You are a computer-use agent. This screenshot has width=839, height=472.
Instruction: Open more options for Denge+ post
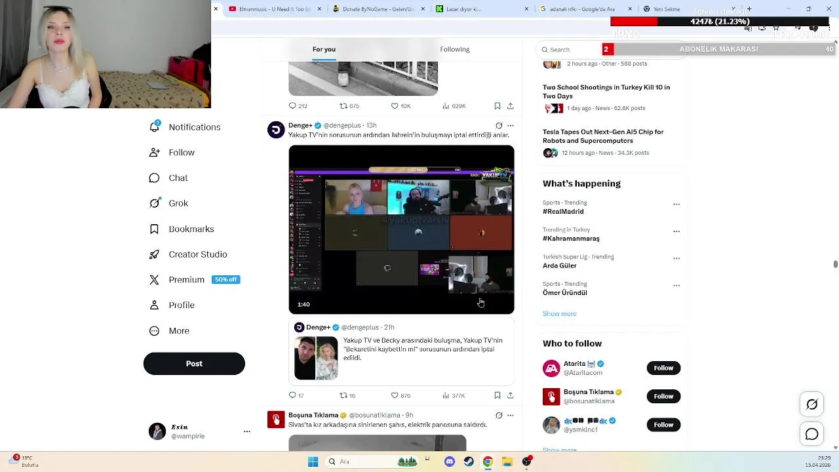tap(511, 125)
